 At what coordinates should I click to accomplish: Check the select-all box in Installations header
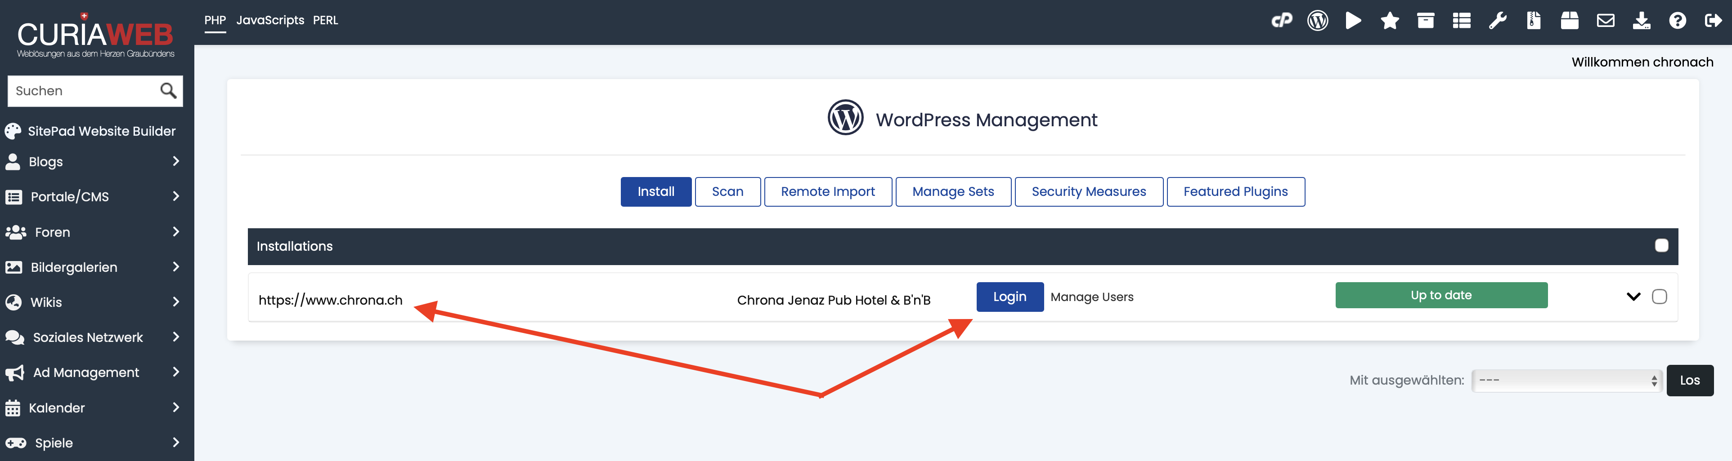coord(1661,246)
